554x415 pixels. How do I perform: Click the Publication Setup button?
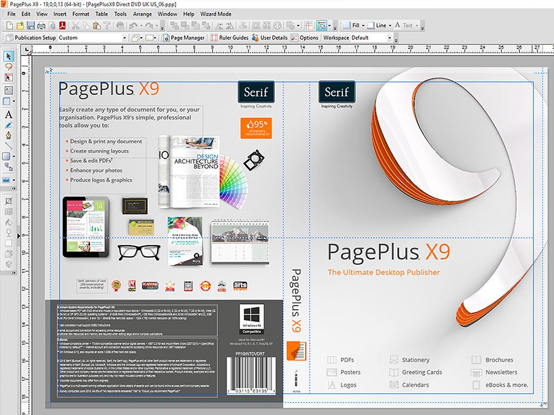(31, 38)
